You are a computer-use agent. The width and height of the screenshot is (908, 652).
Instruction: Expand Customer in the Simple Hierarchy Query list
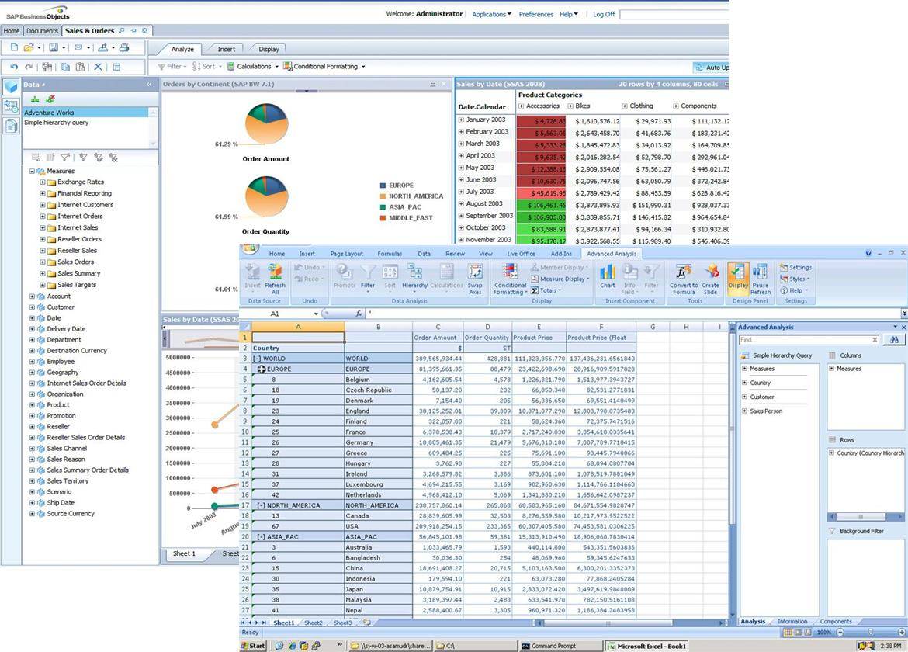(x=744, y=397)
